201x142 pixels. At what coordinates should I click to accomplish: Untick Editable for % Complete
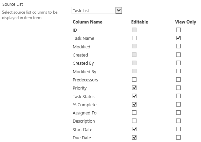pyautogui.click(x=134, y=105)
